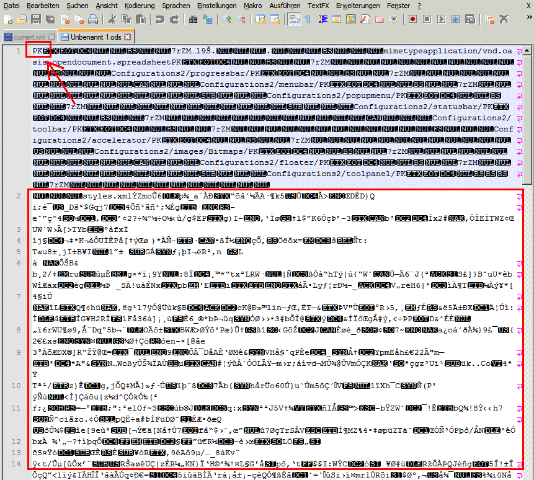Image resolution: width=534 pixels, height=480 pixels.
Task: Cut selection with the scissors icon
Action: [x=112, y=19]
